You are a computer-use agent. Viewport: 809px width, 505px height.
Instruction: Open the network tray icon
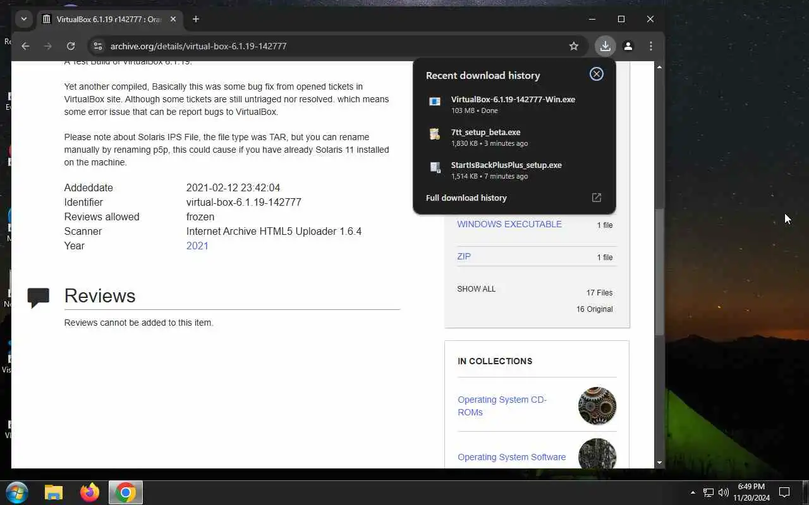coord(709,492)
